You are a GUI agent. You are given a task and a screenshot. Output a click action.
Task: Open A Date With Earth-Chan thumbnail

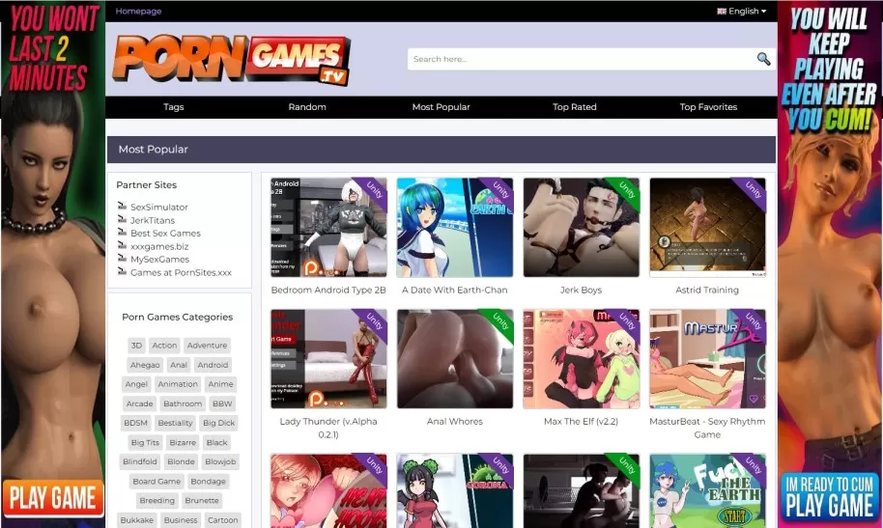point(455,228)
